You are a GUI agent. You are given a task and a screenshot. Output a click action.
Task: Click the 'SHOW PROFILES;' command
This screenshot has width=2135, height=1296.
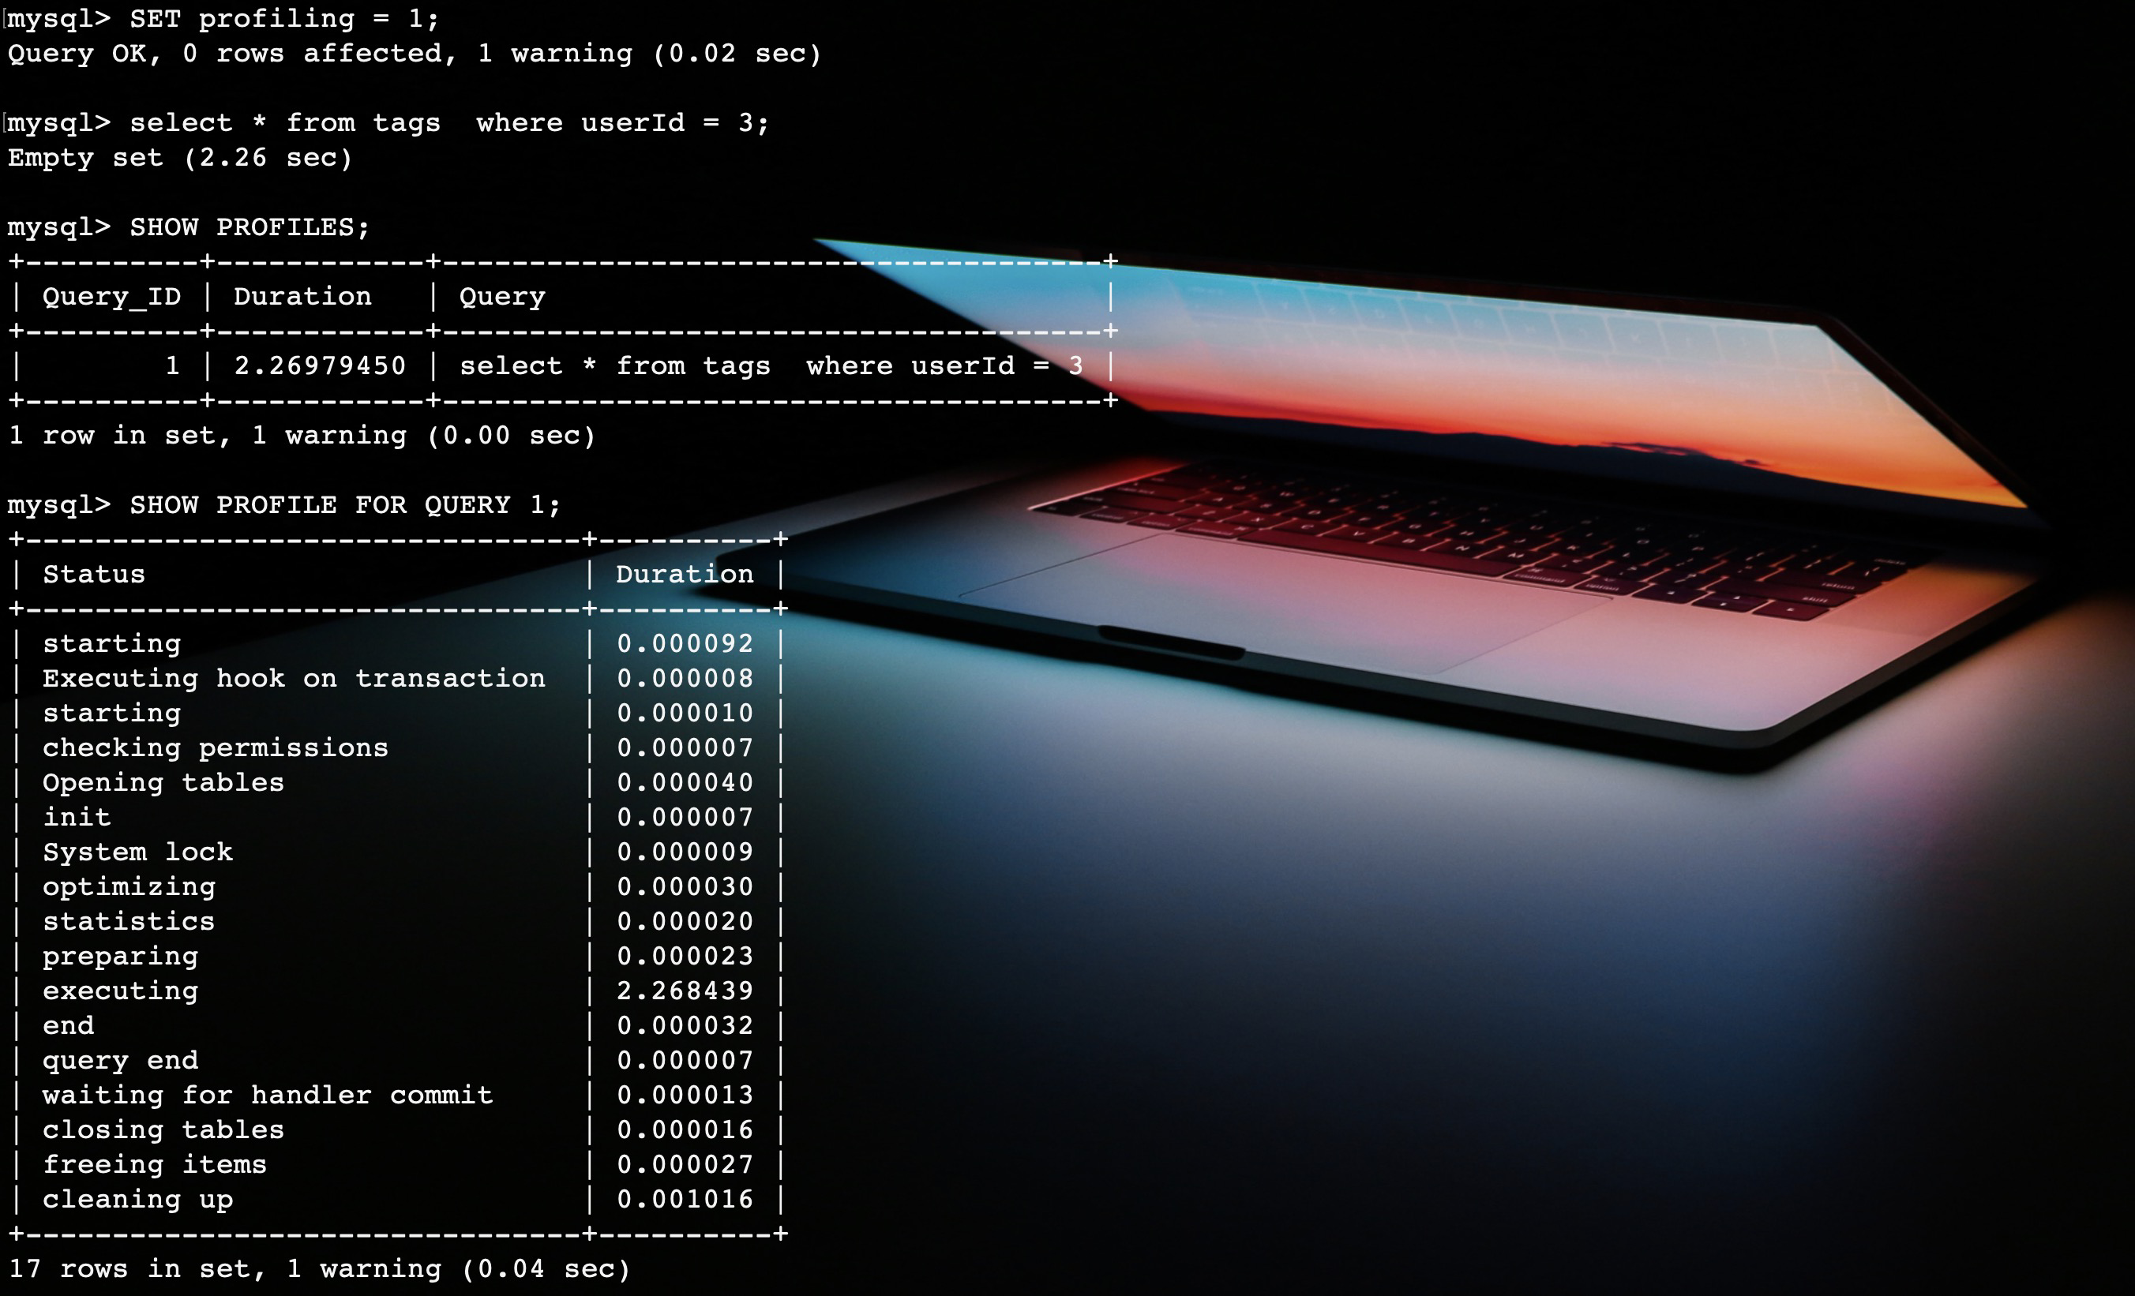click(250, 227)
